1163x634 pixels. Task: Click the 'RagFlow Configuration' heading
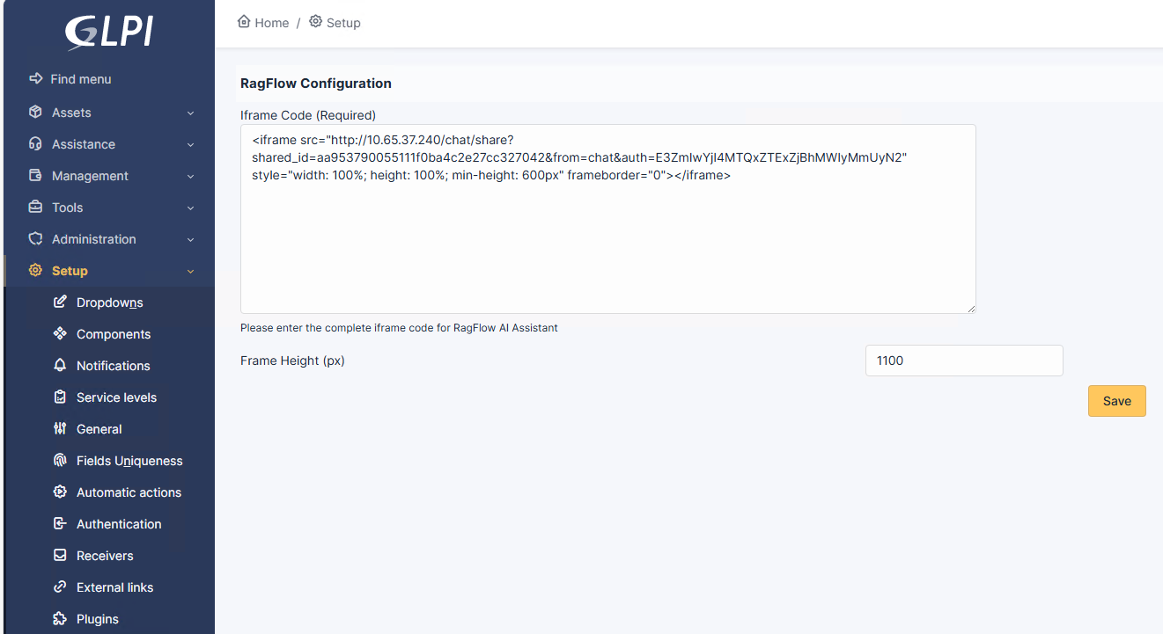316,84
